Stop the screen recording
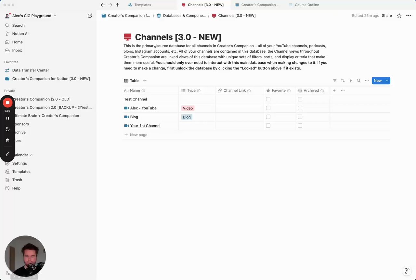 [x=7, y=103]
